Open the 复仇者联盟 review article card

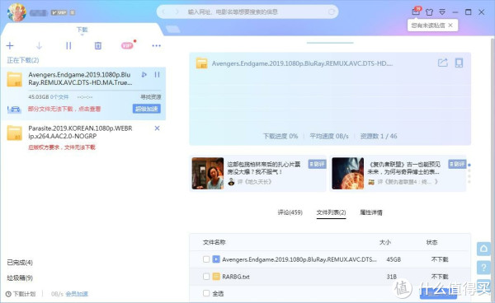pos(398,173)
